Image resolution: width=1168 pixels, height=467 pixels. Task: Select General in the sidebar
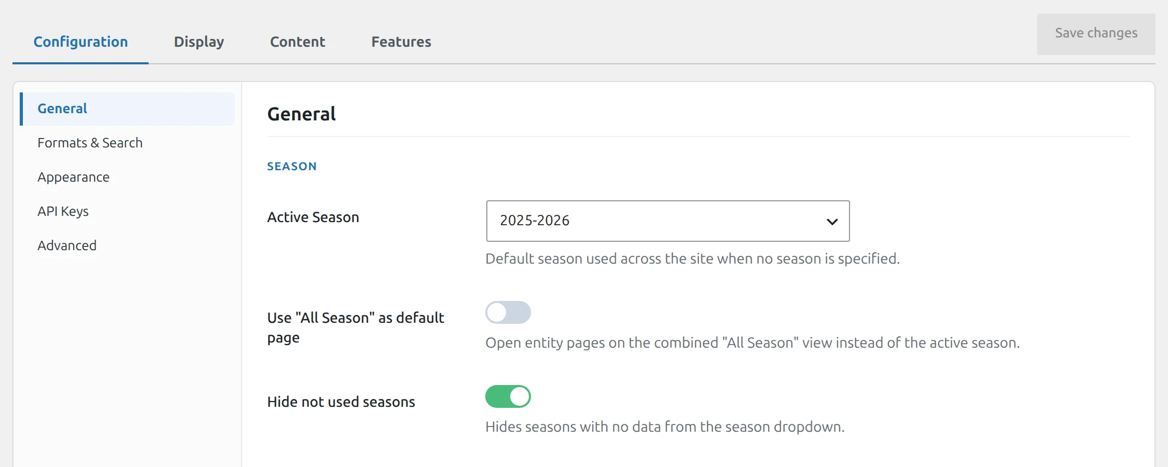pyautogui.click(x=127, y=108)
